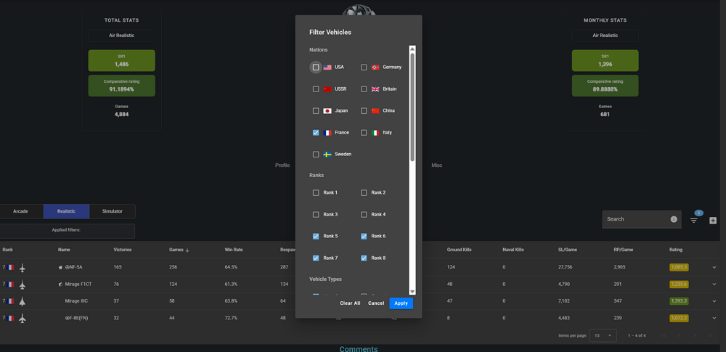Click the info icon in Search field
Screen dimensions: 726x352
(x=674, y=219)
